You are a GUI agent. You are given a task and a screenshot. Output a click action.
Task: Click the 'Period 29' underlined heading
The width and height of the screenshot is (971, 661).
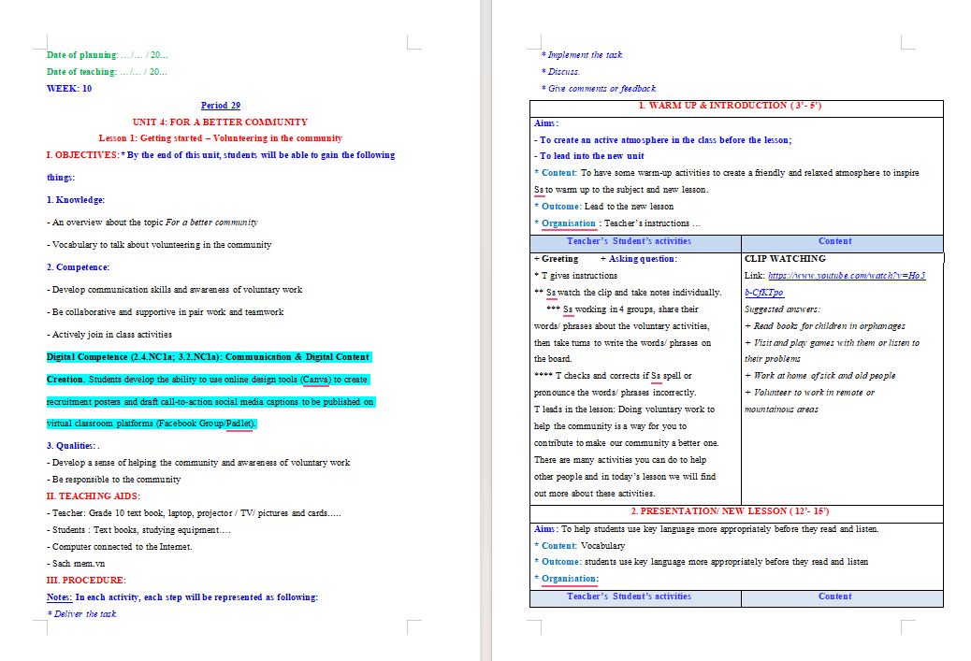[221, 106]
